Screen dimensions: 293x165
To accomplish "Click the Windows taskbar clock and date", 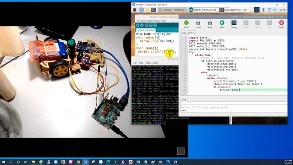I will tap(288, 162).
